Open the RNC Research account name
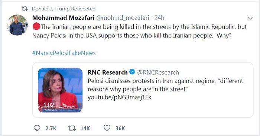This screenshot has width=260, height=136. [107, 72]
